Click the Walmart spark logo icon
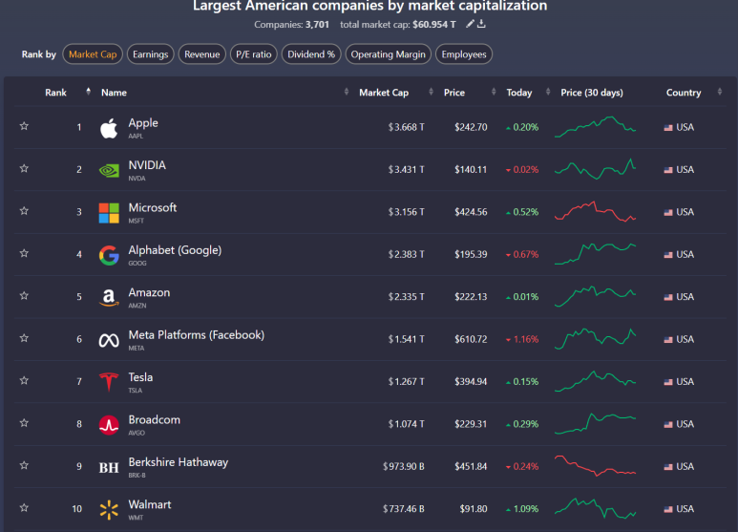The height and width of the screenshot is (532, 738). 109,510
